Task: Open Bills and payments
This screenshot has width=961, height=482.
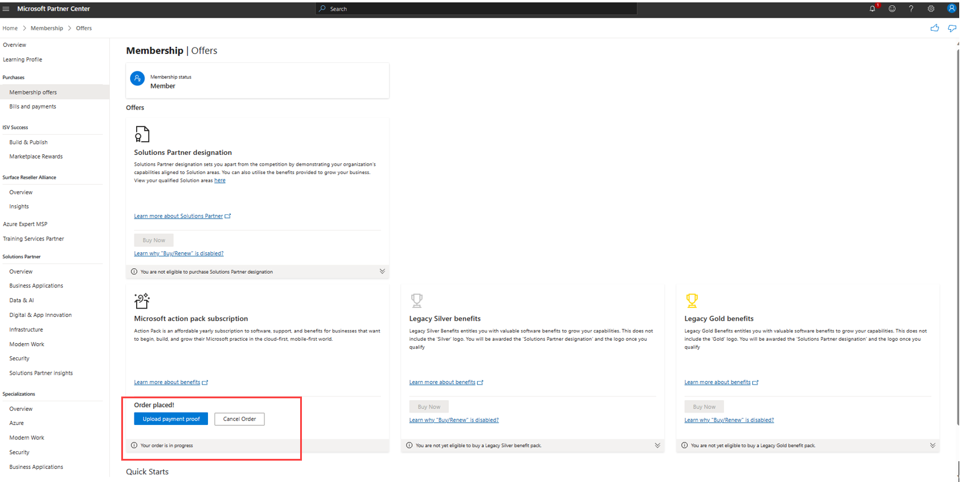Action: click(33, 107)
